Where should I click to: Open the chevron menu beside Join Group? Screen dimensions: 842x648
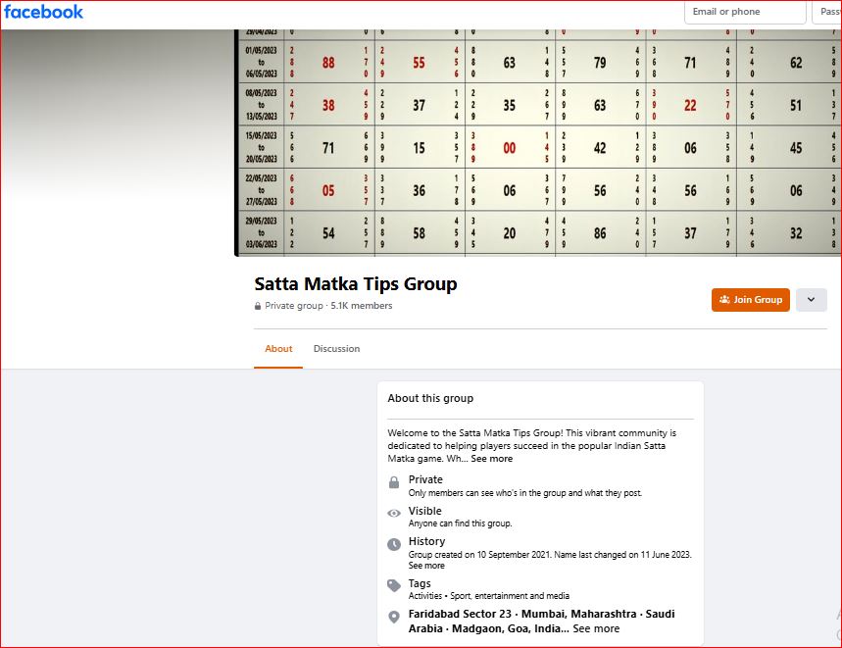pyautogui.click(x=811, y=299)
